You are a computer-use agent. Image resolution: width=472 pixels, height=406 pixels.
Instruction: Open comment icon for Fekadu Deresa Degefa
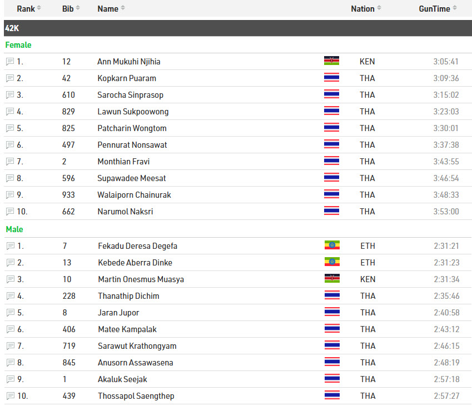click(11, 246)
